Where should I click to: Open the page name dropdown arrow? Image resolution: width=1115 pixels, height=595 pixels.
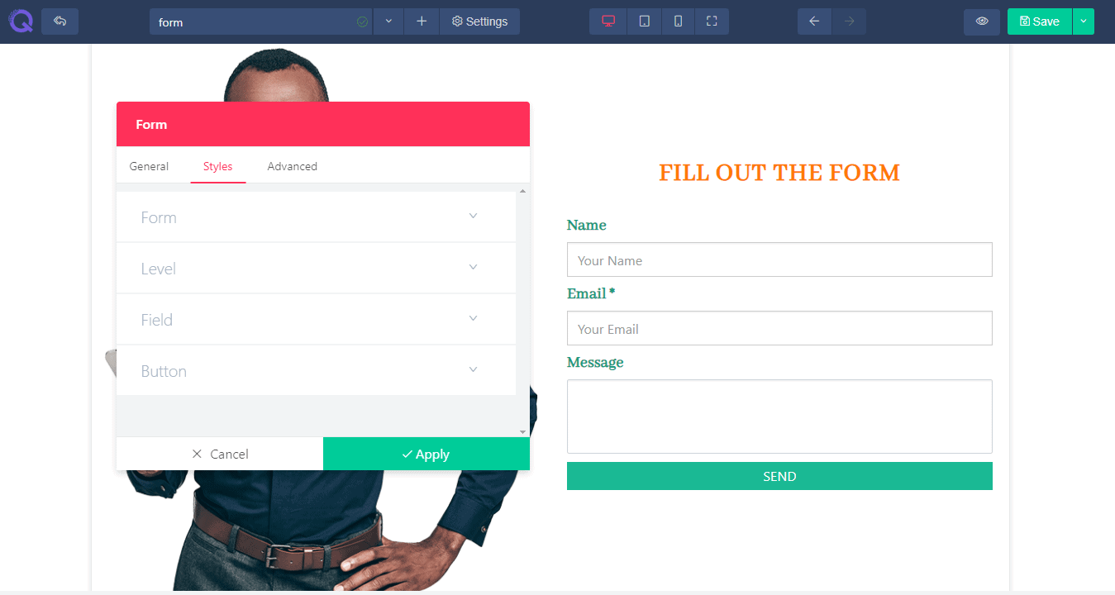point(388,21)
